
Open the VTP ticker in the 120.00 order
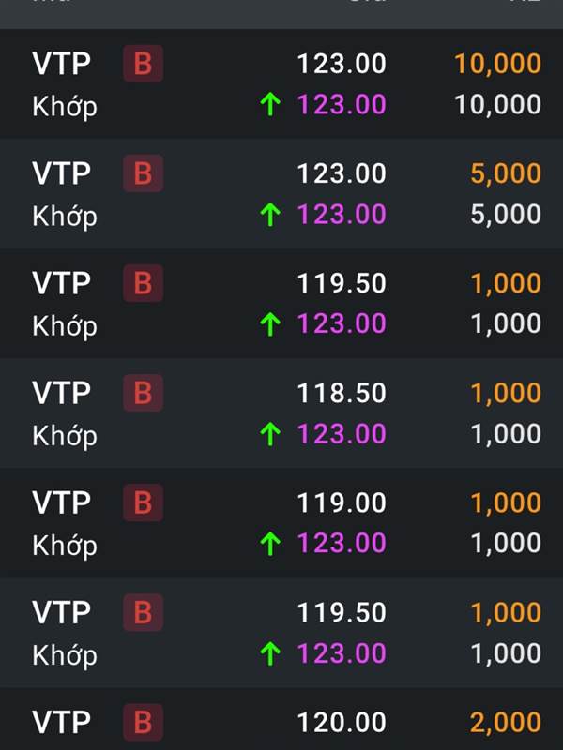(61, 722)
